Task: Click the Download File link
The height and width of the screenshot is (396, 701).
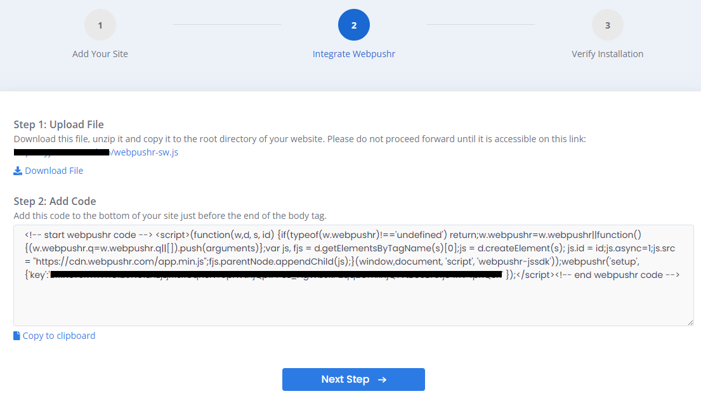Action: pos(54,171)
